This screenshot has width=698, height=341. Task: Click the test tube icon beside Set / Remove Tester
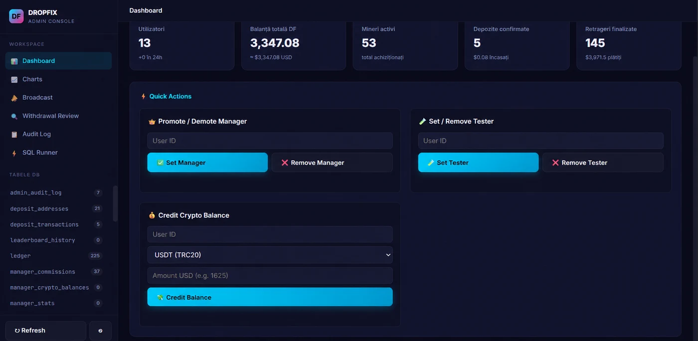click(x=423, y=121)
